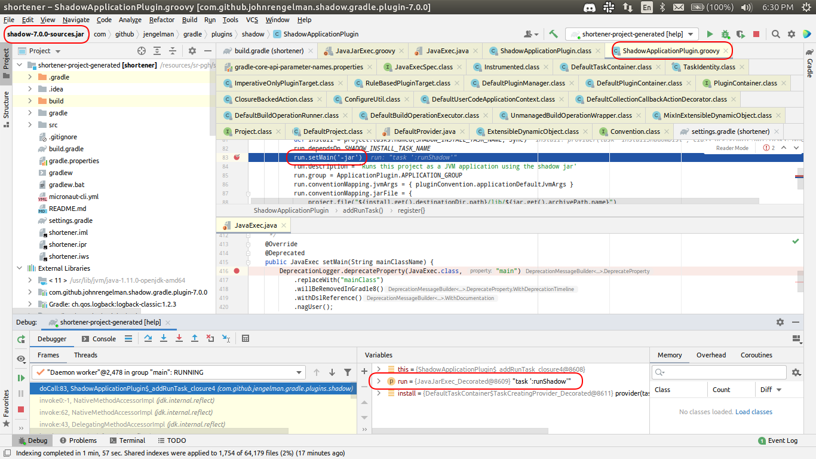Step out of the current method
Viewport: 816px width, 459px height.
(195, 339)
